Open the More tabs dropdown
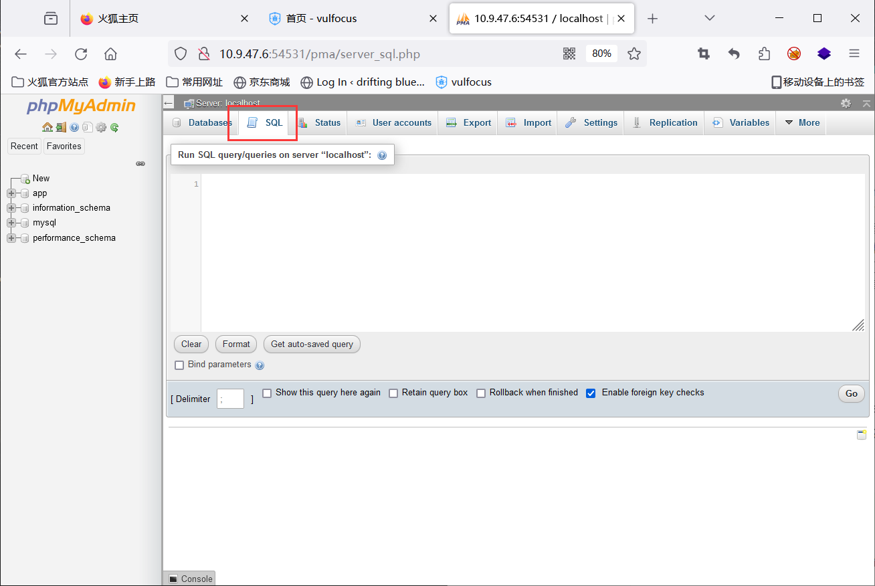Screen dimensions: 875x586 point(801,123)
